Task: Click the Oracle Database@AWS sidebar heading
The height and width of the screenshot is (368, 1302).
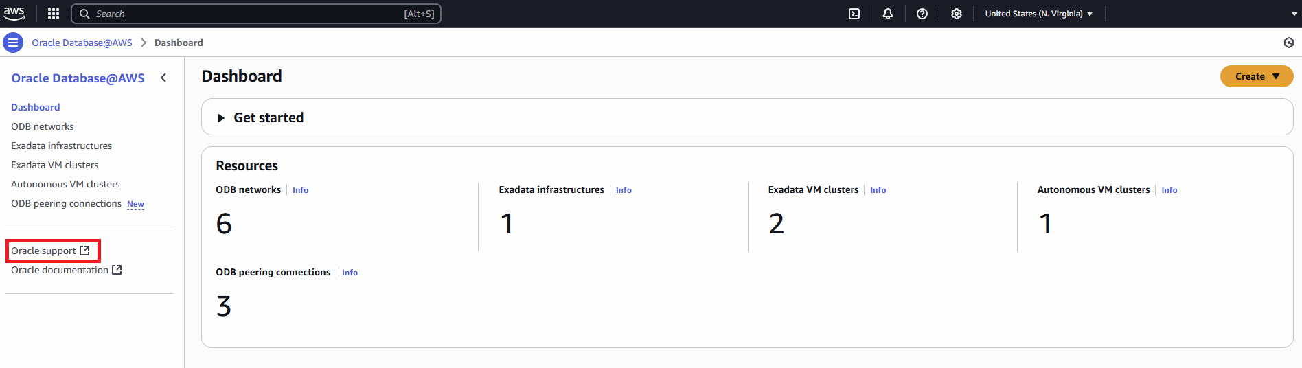Action: coord(78,78)
